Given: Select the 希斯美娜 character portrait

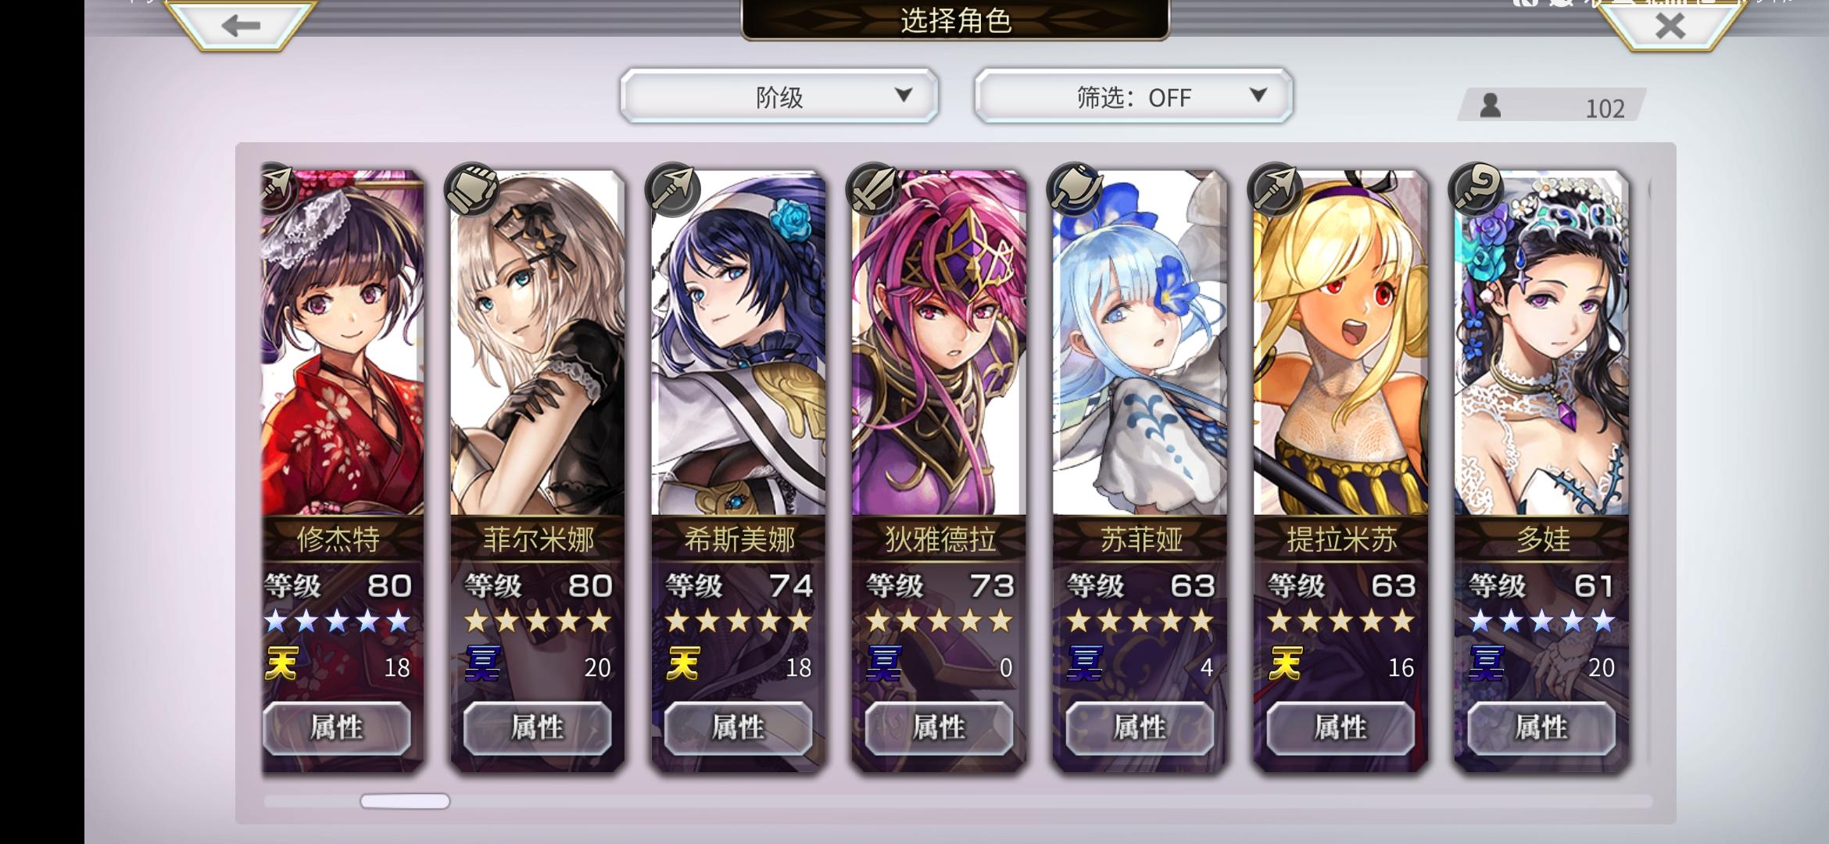Looking at the screenshot, I should 739,342.
